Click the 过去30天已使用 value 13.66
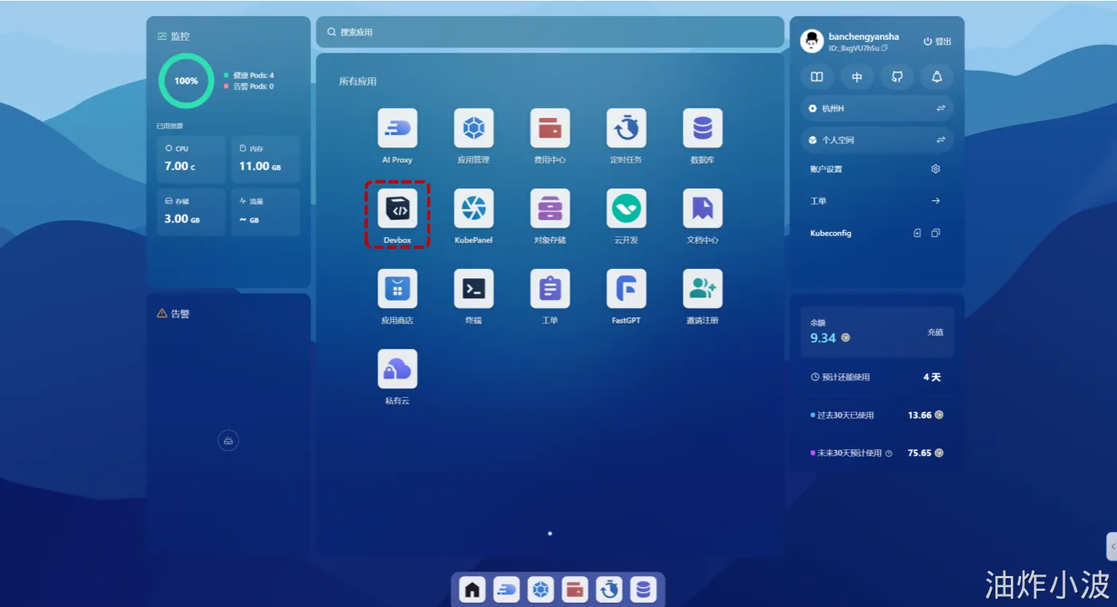Viewport: 1117px width, 607px height. coord(920,415)
